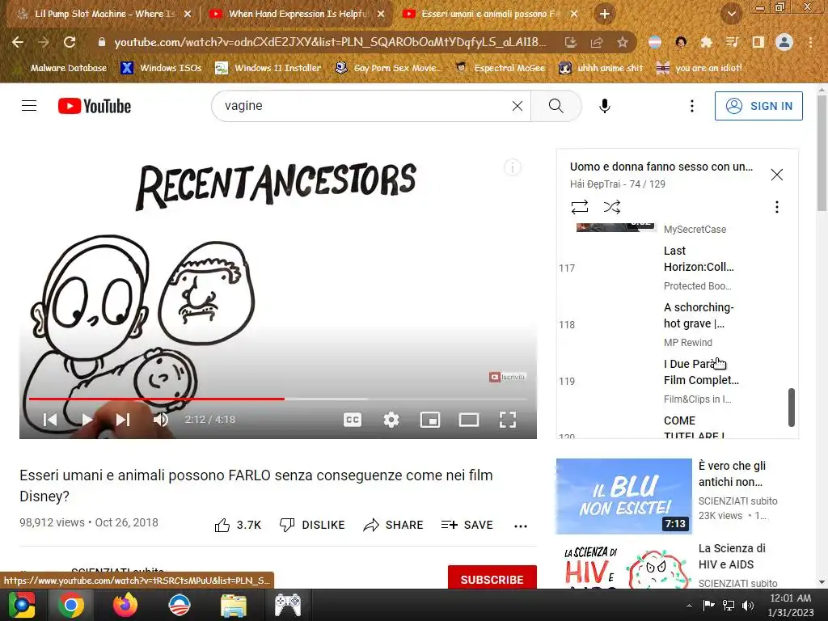The image size is (828, 621).
Task: Start voice search with microphone icon
Action: click(x=605, y=106)
